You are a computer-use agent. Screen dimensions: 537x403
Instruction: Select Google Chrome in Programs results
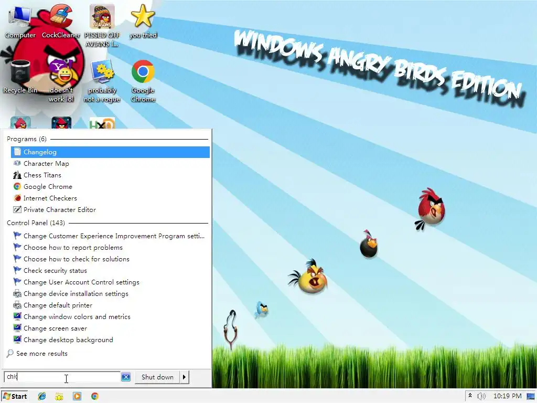(110, 186)
